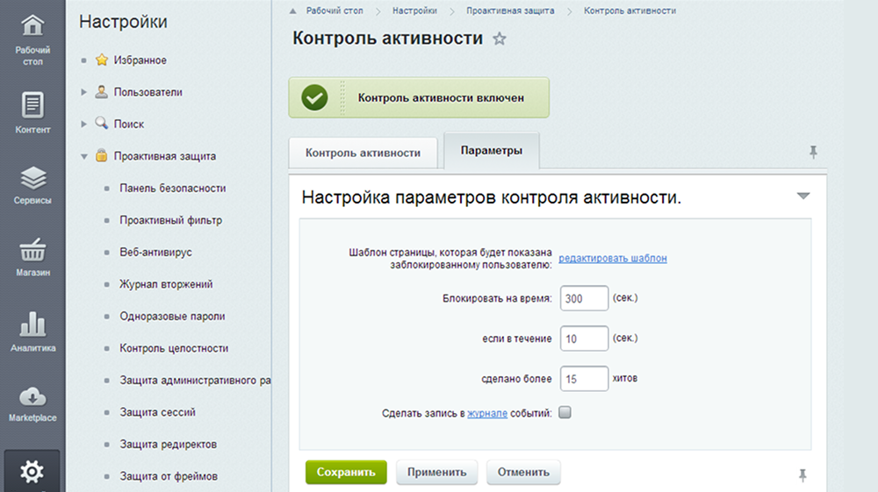Screen dimensions: 878x492
Task: Click the Отменить button
Action: coord(523,472)
